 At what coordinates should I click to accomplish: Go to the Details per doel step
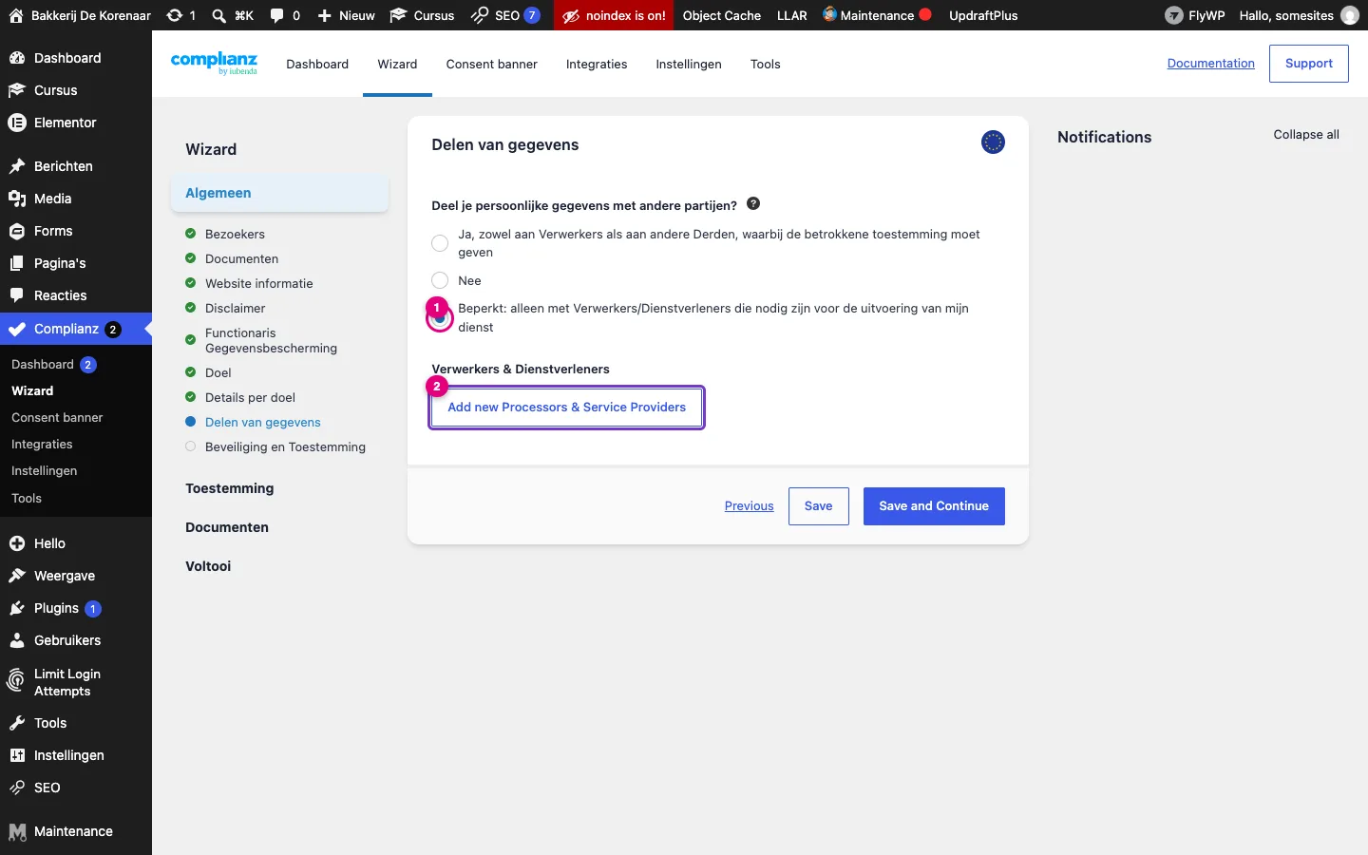[250, 398]
